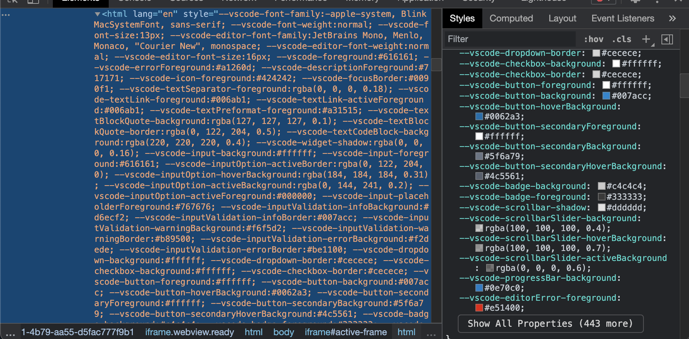Click the Styles pane scrollbar thumb
Screen dimensions: 689x339
tap(684, 86)
